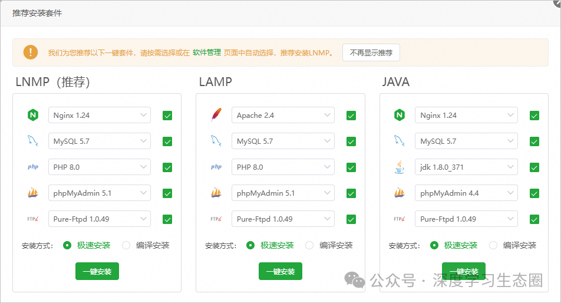Click the phpMyAdmin sailboat icon in LNMP panel
The width and height of the screenshot is (561, 303).
[x=33, y=193]
